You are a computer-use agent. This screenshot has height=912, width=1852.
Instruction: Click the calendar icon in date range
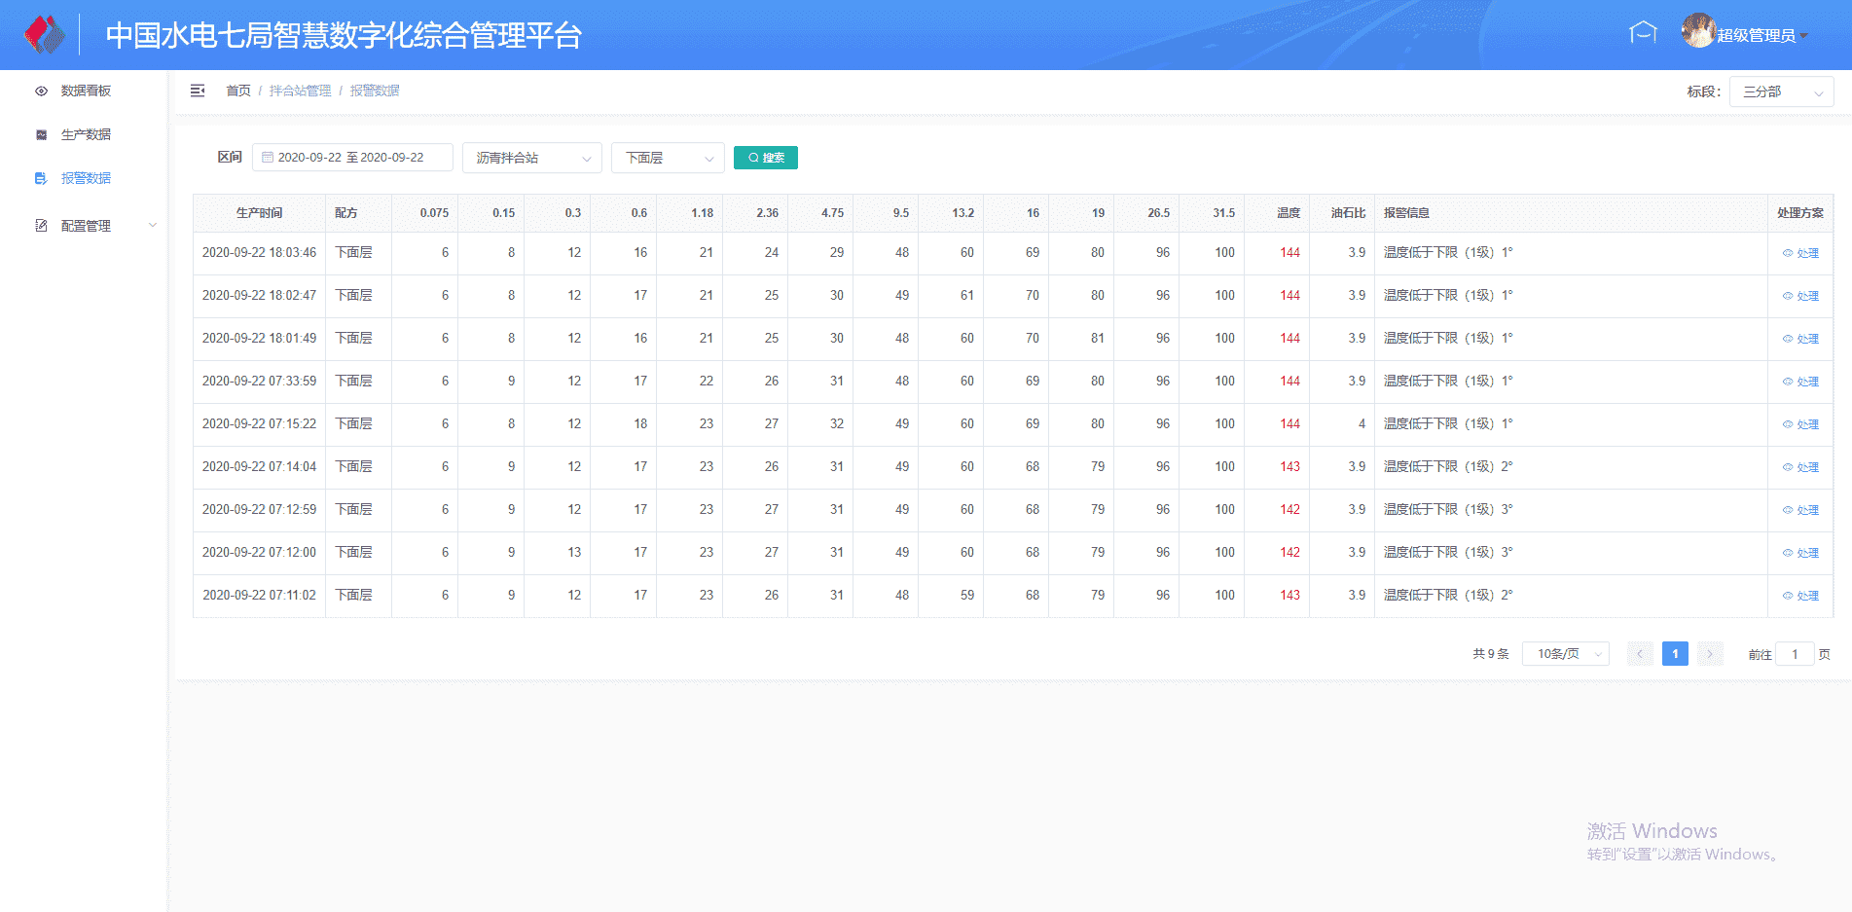268,158
